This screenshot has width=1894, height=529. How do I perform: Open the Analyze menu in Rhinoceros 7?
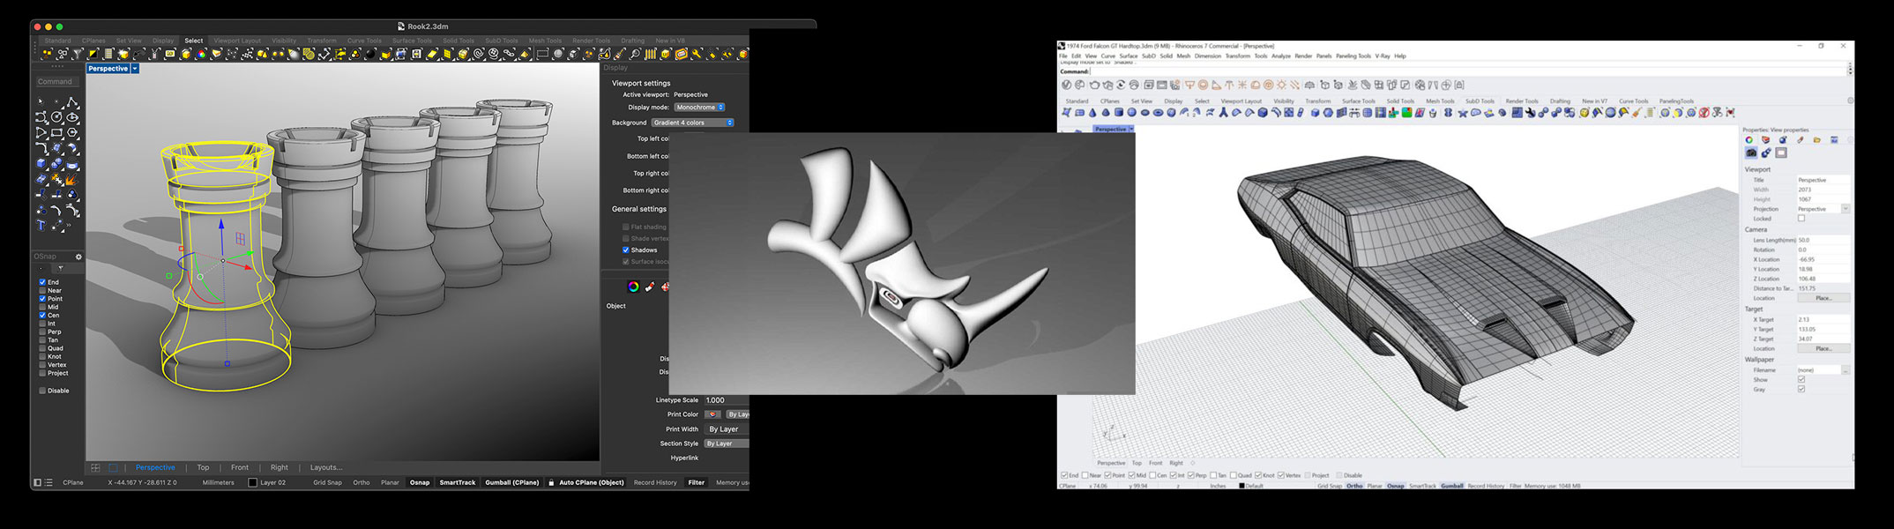tap(1280, 56)
